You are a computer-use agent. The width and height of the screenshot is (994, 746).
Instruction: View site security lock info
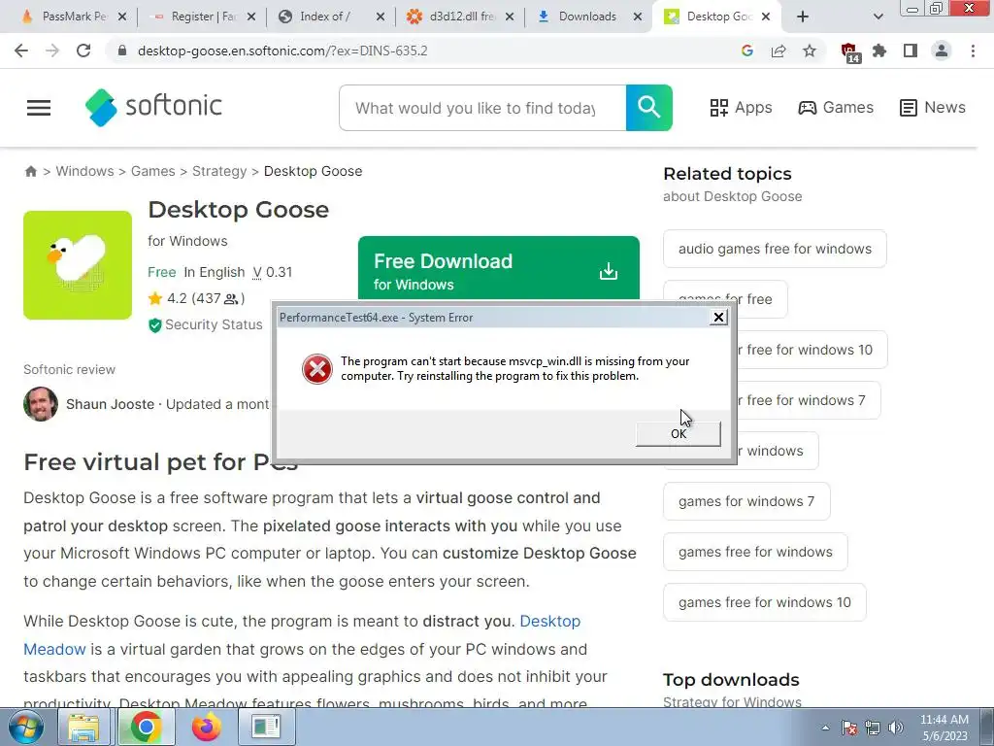pyautogui.click(x=122, y=51)
